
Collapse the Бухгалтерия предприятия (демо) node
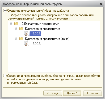click(x=16, y=39)
